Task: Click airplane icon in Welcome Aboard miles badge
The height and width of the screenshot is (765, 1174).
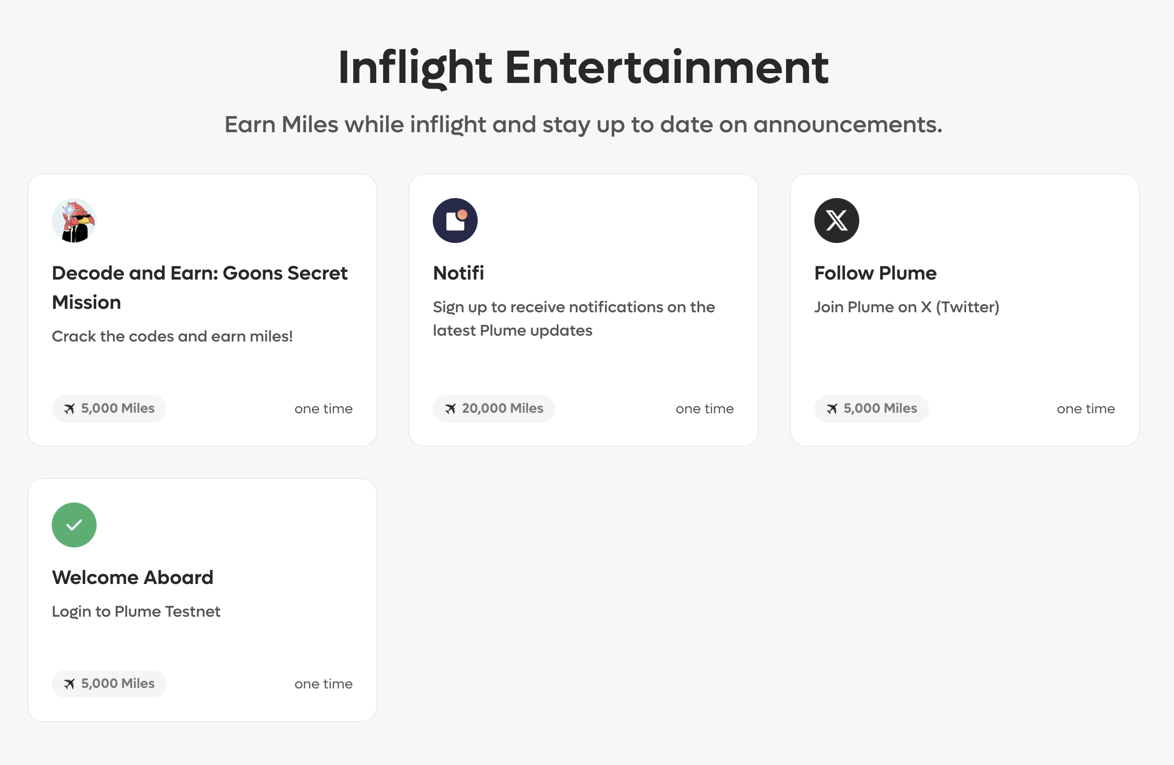Action: [x=70, y=684]
